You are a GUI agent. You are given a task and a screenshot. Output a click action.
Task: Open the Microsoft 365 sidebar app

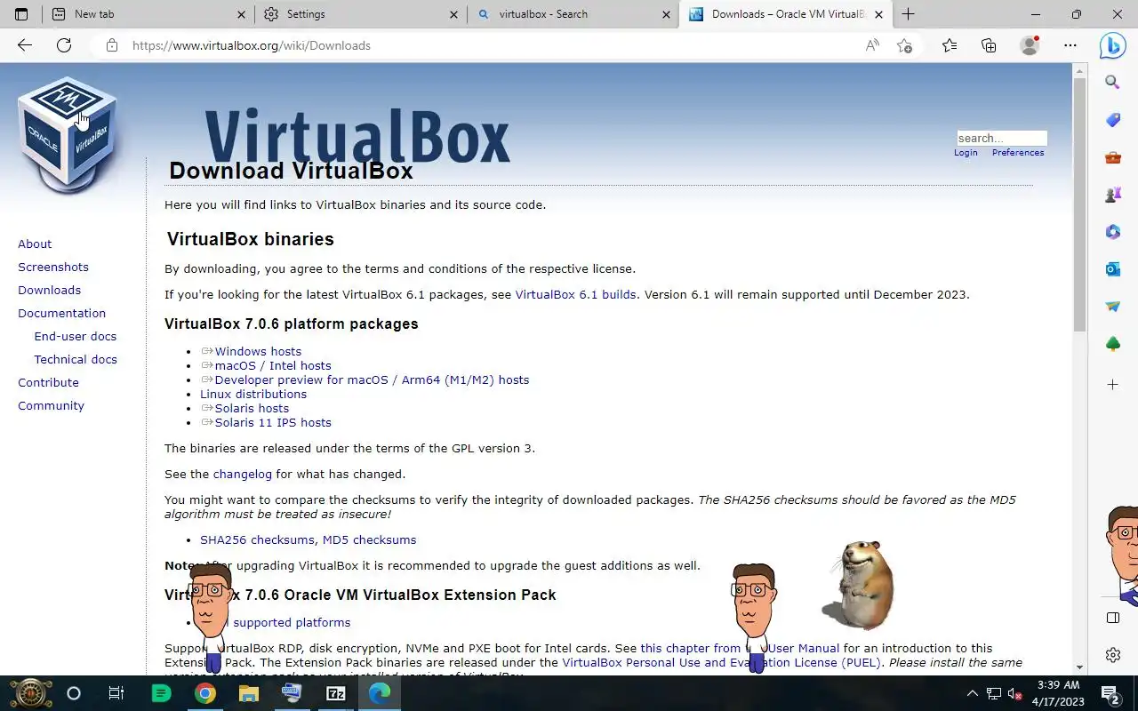1112,232
